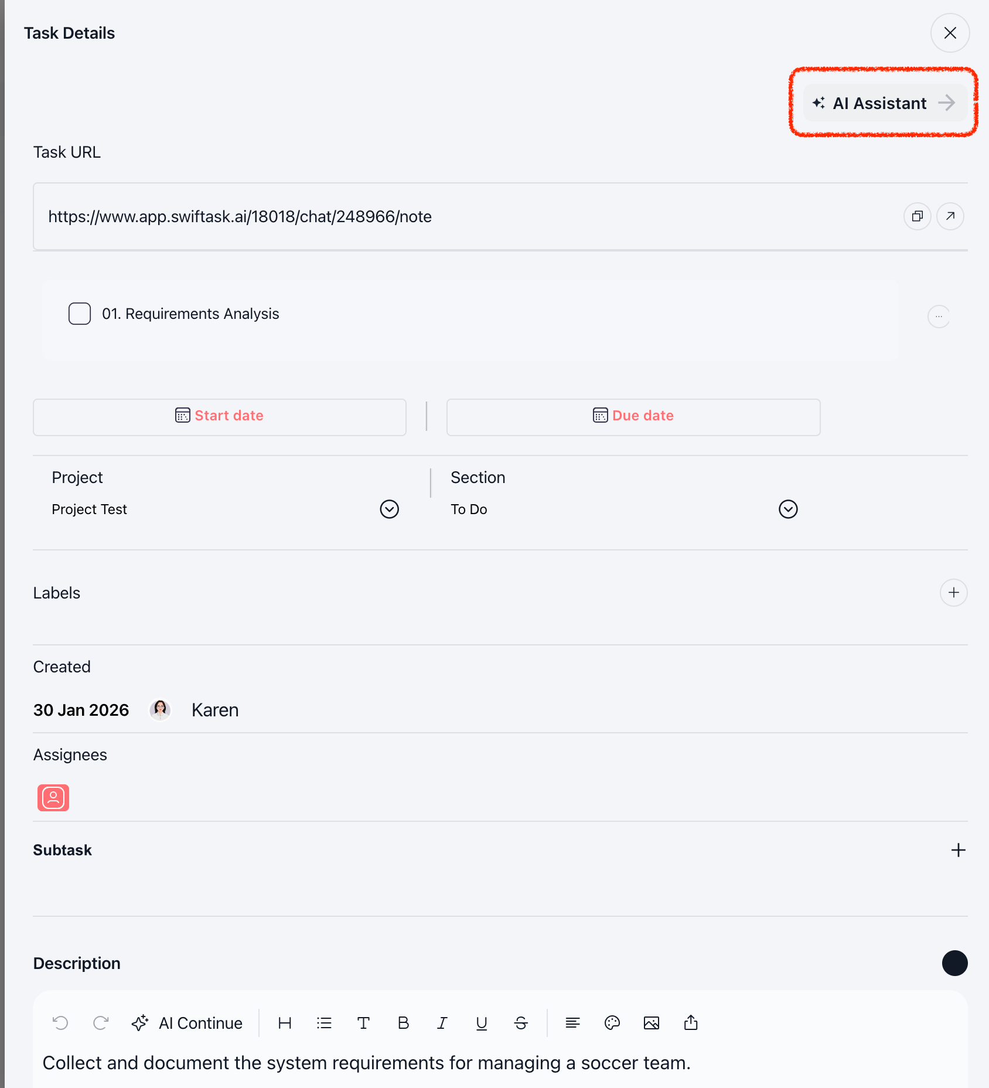
Task: Open task URL in new tab icon
Action: coord(950,216)
